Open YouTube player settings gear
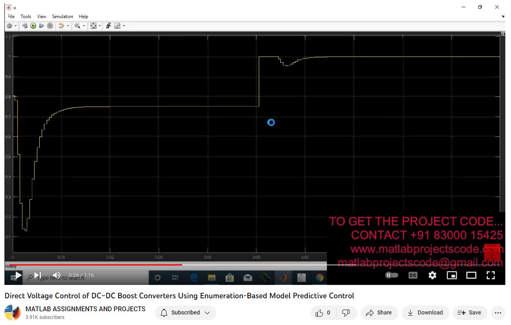 click(432, 276)
